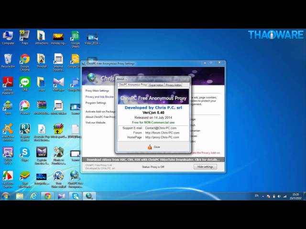306x229 pixels.
Task: Launch Start BlueStacks desktop shortcut
Action: click(24, 179)
